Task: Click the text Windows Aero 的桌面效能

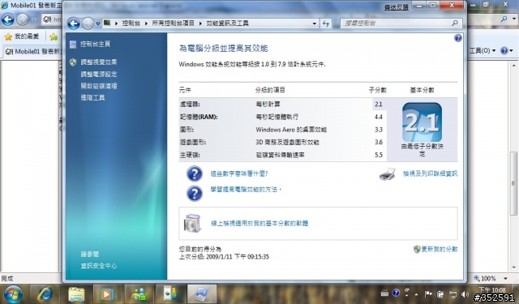Action: (x=291, y=130)
